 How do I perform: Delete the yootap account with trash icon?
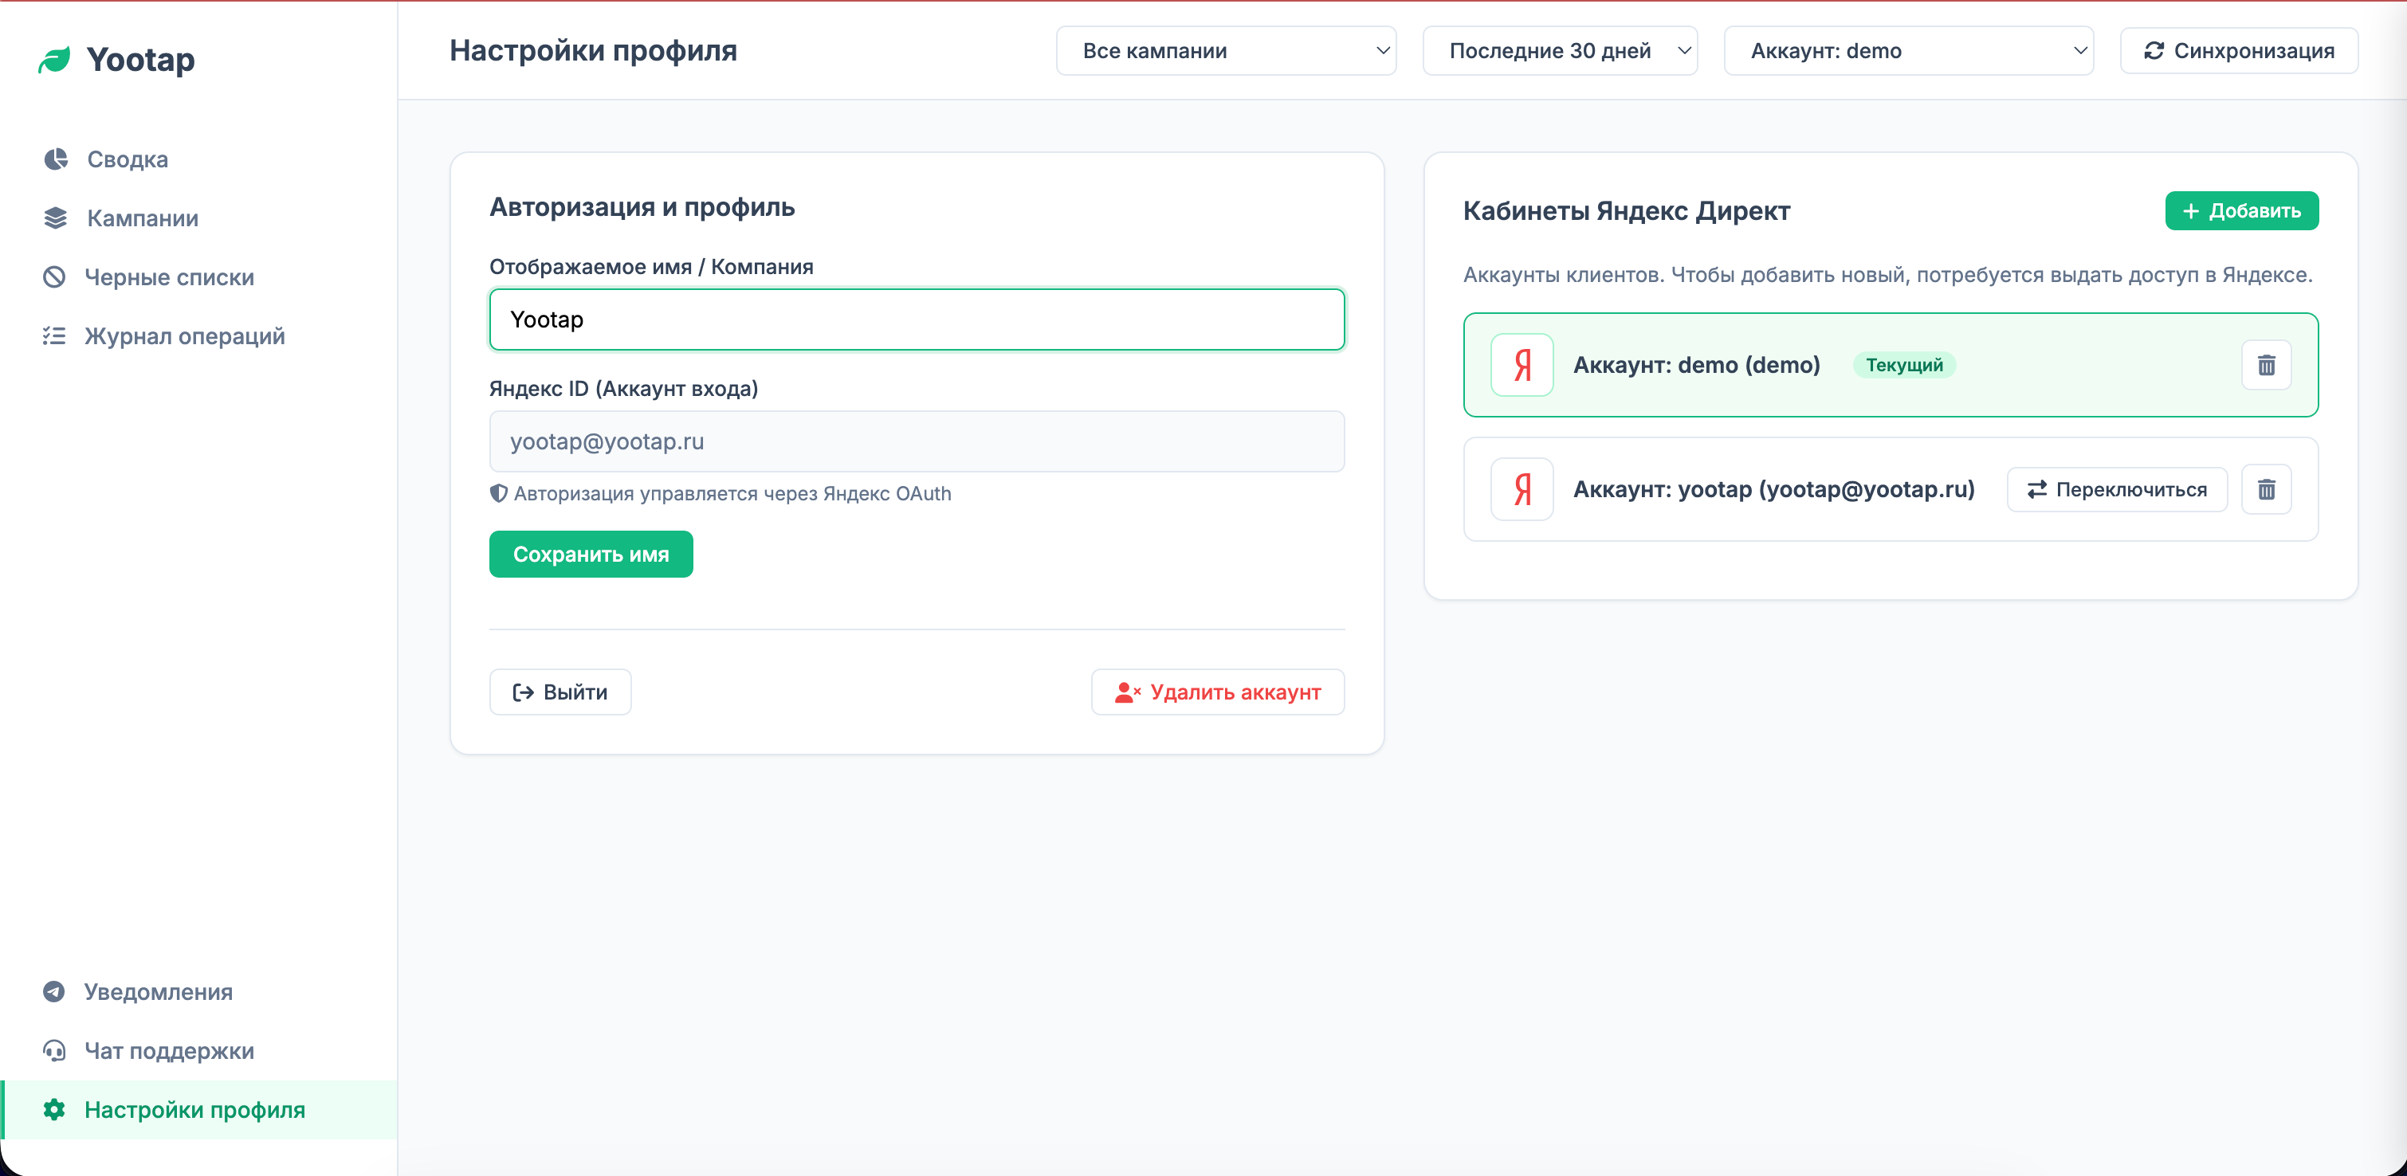point(2266,488)
